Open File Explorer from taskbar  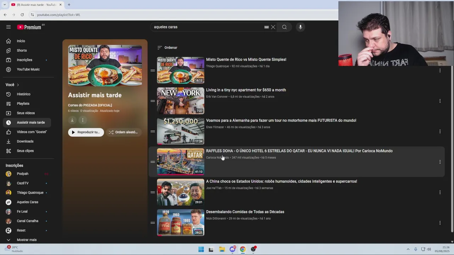[222, 249]
